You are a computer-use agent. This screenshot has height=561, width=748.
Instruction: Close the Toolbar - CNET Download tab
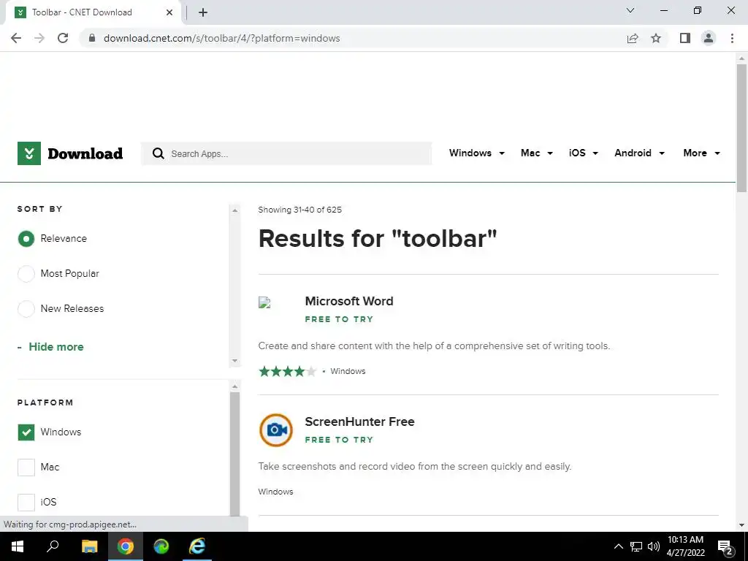169,12
